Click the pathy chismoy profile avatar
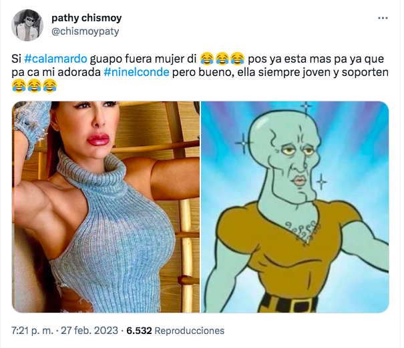This screenshot has width=404, height=348. pos(27,25)
